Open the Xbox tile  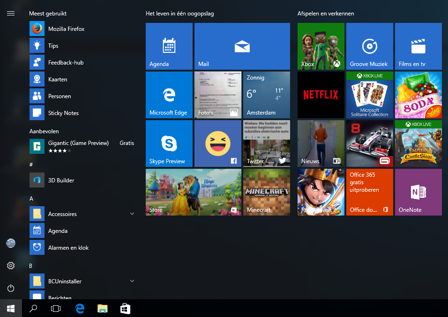(x=321, y=46)
